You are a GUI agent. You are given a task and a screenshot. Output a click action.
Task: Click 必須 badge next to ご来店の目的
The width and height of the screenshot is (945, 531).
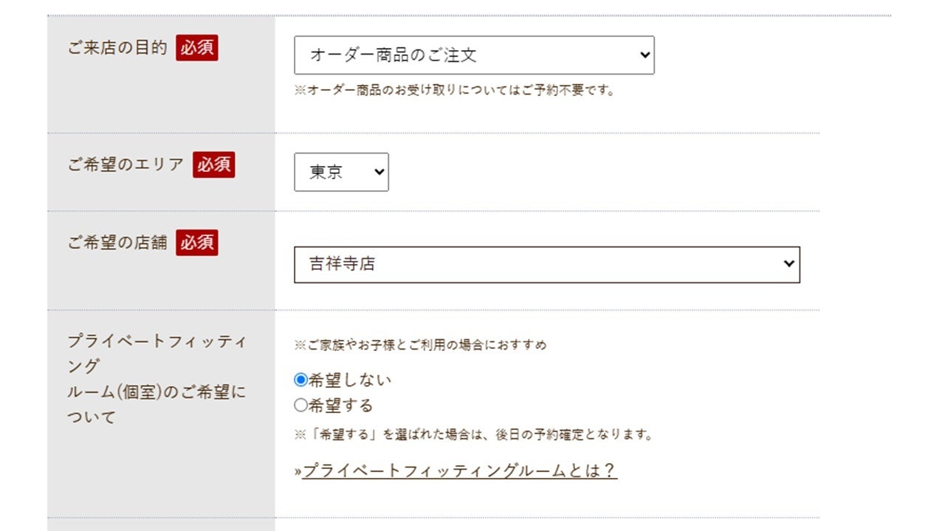click(197, 48)
